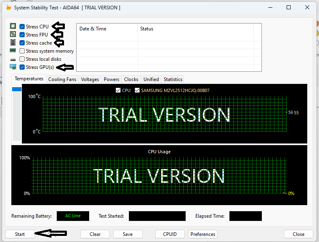Click the Test Started value field
Viewport: 319px width, 242px height.
pos(157,216)
